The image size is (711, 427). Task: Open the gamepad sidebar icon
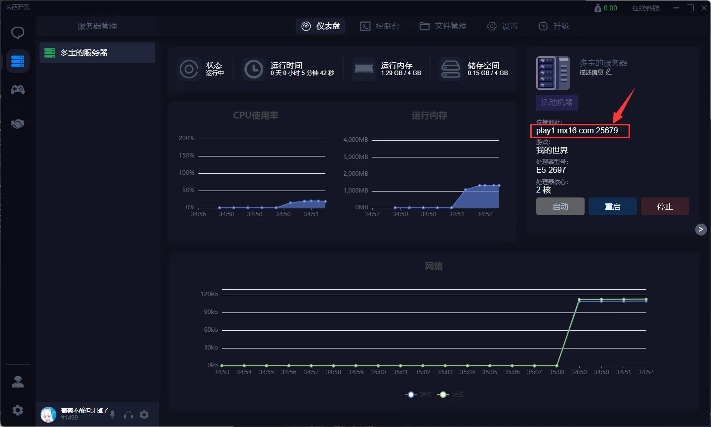18,89
